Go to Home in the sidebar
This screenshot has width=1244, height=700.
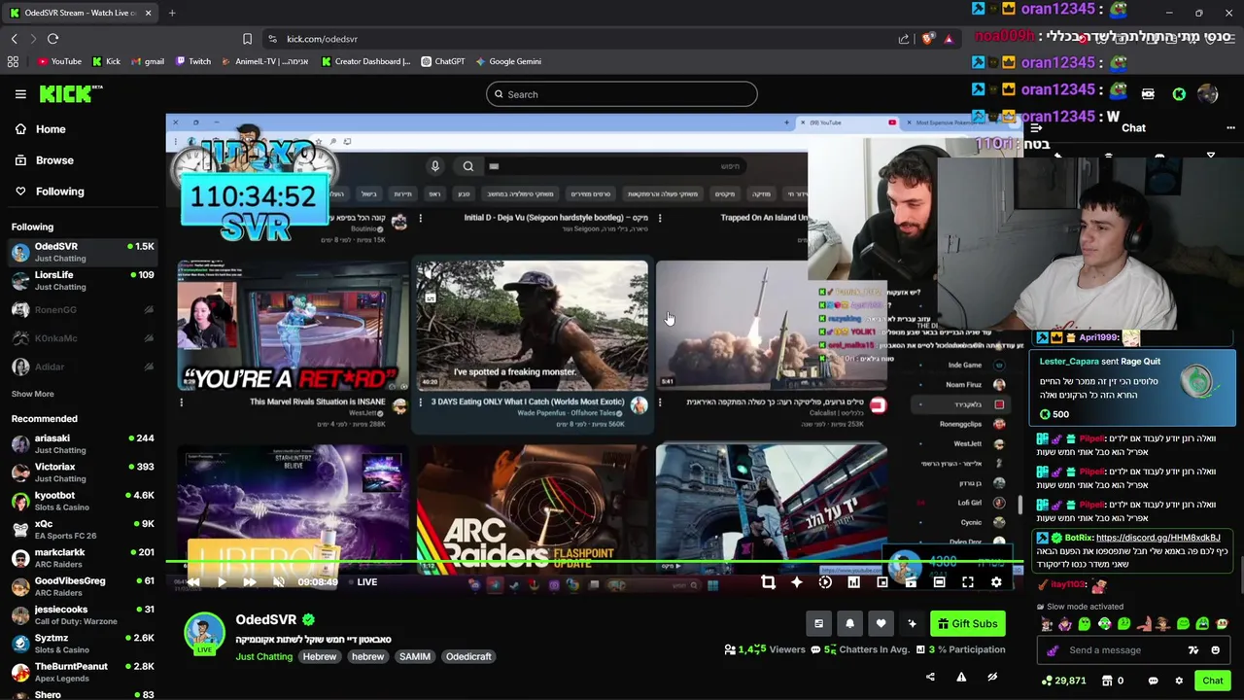(51, 129)
